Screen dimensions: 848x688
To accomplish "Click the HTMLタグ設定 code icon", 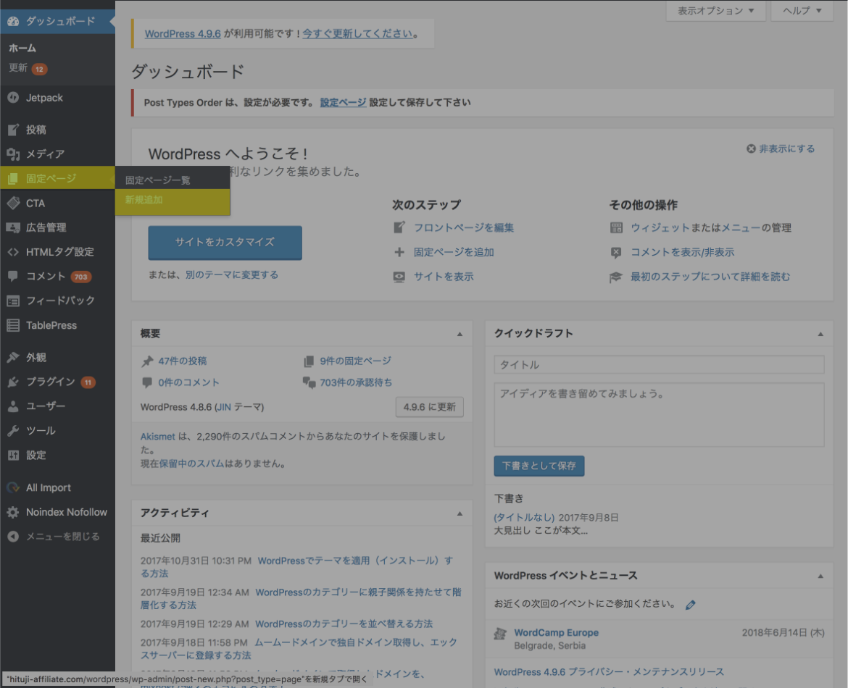I will 13,252.
